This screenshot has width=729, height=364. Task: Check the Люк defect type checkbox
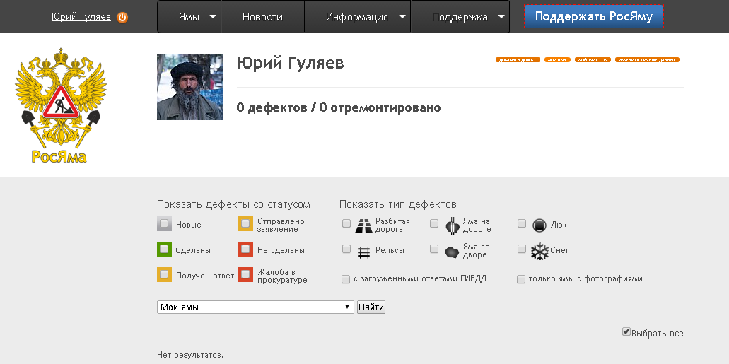(x=522, y=223)
